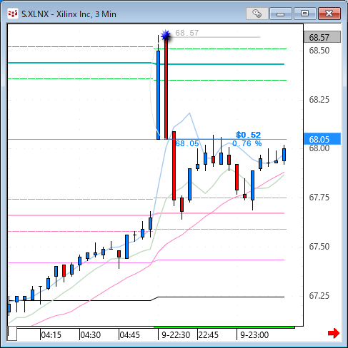Click the S.XLNX - Xilinx Inc, 3 Min title

69,14
